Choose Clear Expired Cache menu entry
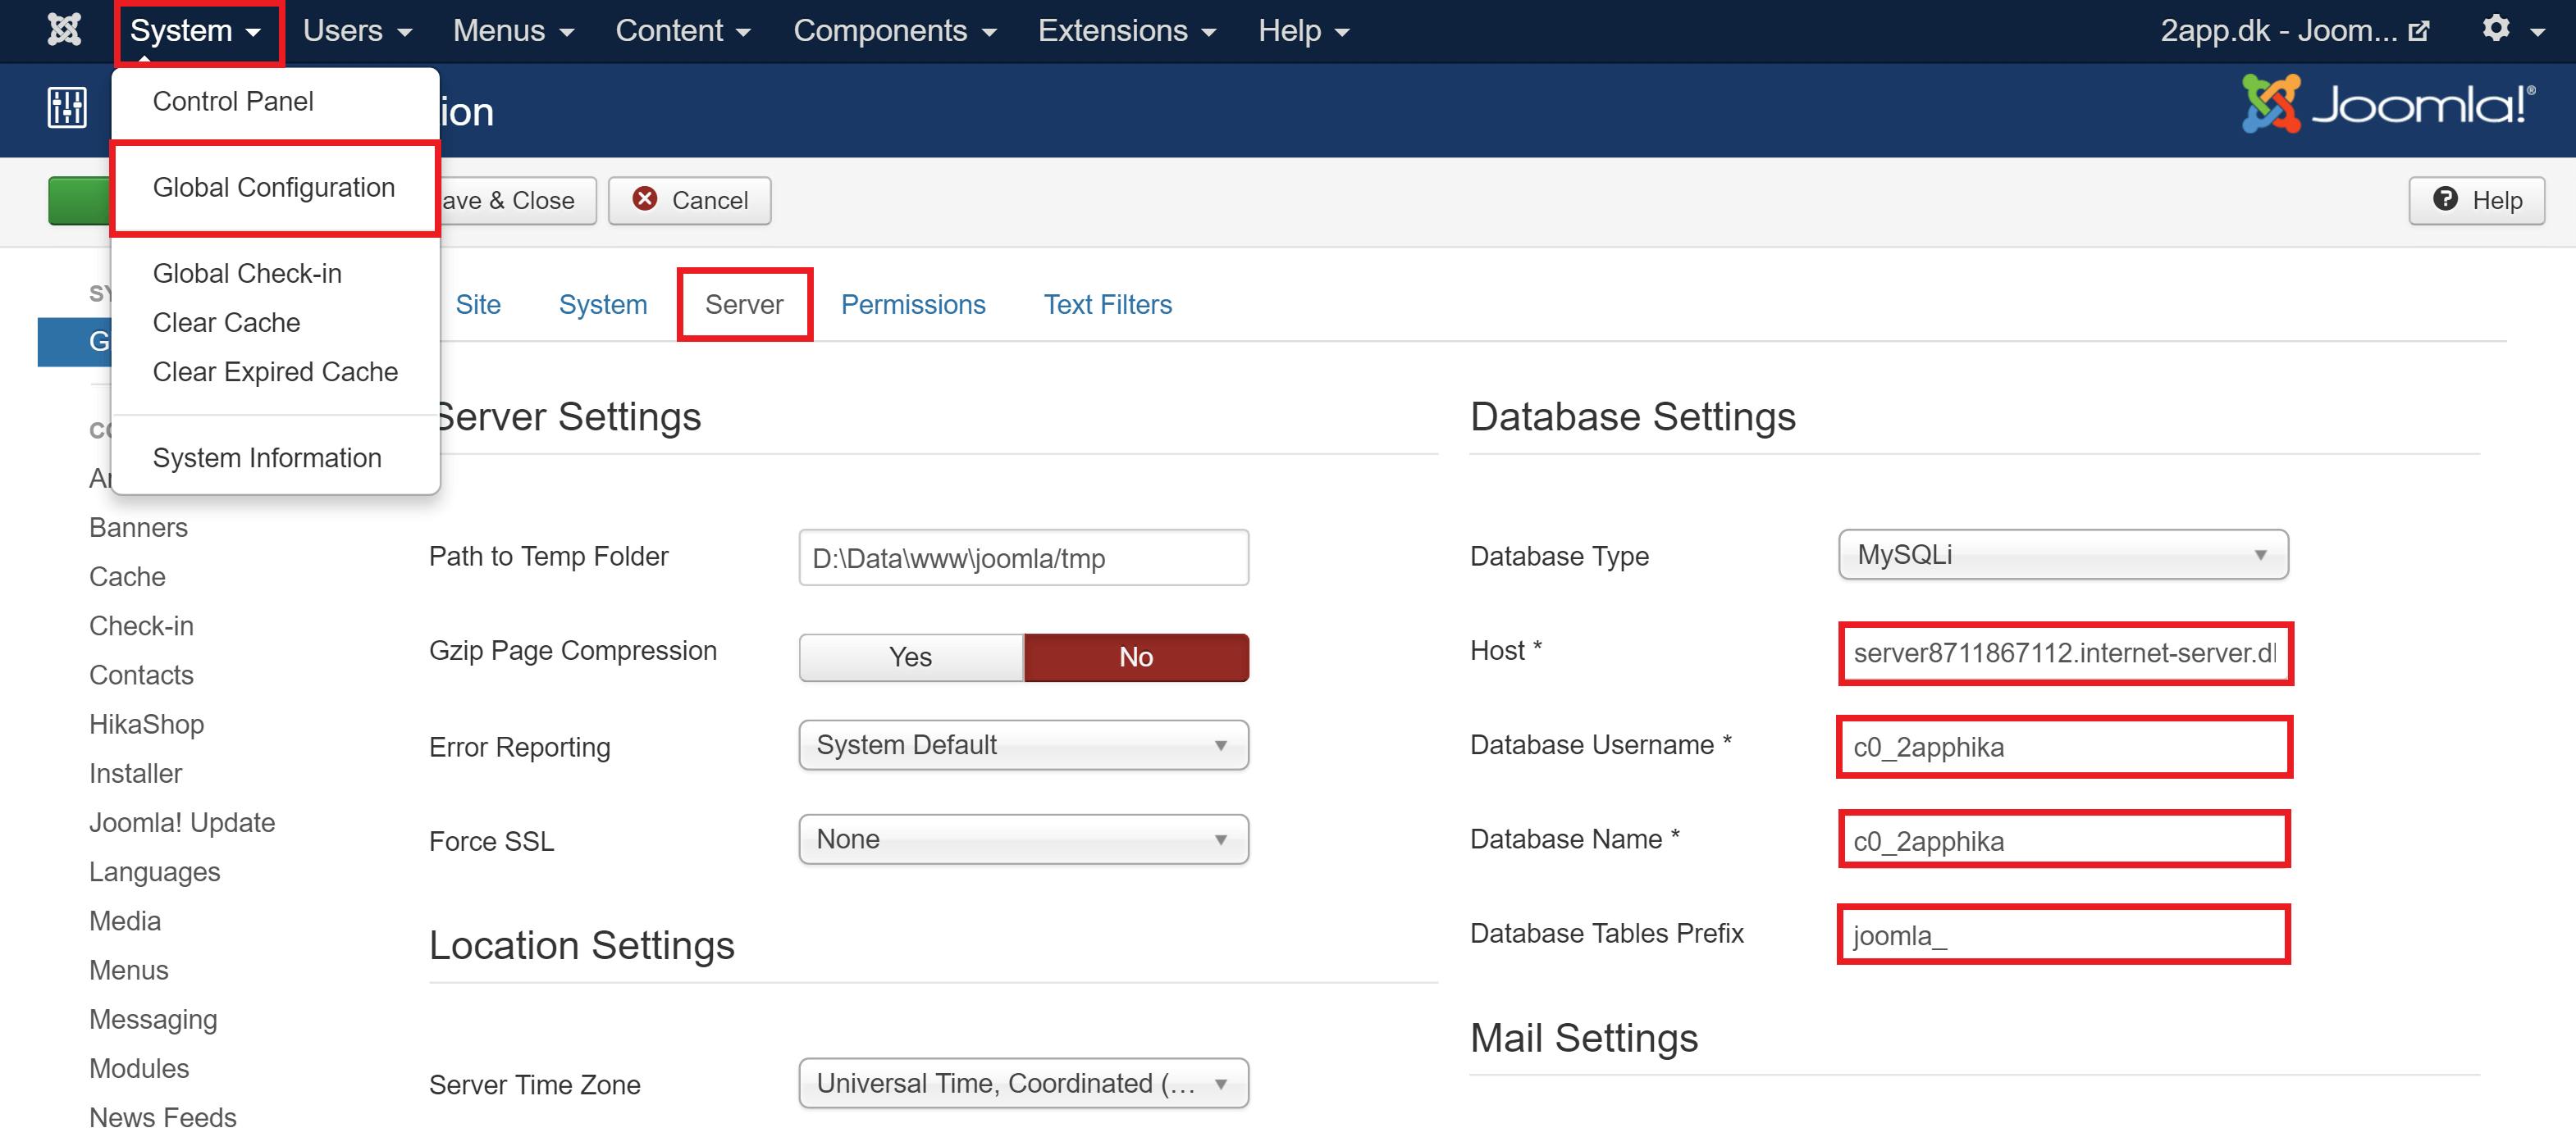Viewport: 2576px width, 1146px height. tap(275, 371)
